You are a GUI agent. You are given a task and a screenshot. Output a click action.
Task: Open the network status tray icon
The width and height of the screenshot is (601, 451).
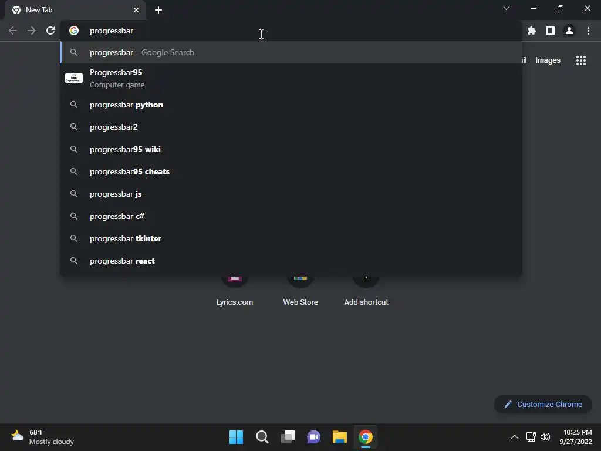coord(531,437)
